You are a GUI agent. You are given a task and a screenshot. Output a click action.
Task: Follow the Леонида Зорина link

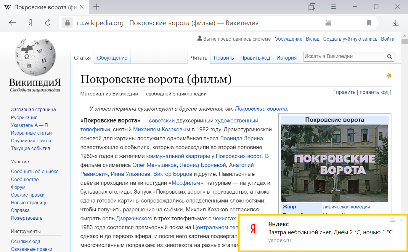pos(242,138)
